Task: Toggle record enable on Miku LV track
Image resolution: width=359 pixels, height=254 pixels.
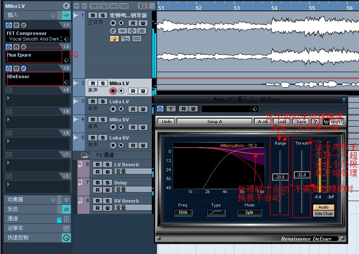Action: pos(113,91)
